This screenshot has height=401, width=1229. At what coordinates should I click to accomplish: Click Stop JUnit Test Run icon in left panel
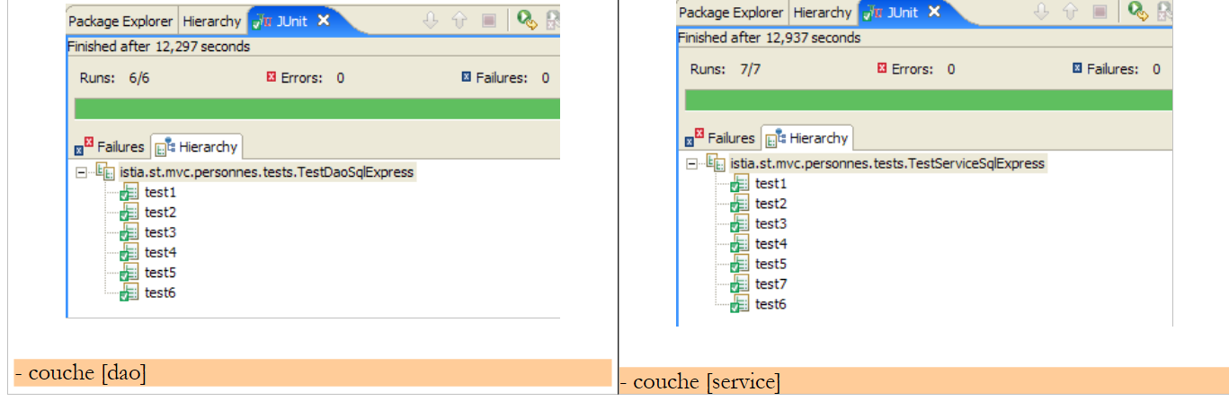point(488,20)
